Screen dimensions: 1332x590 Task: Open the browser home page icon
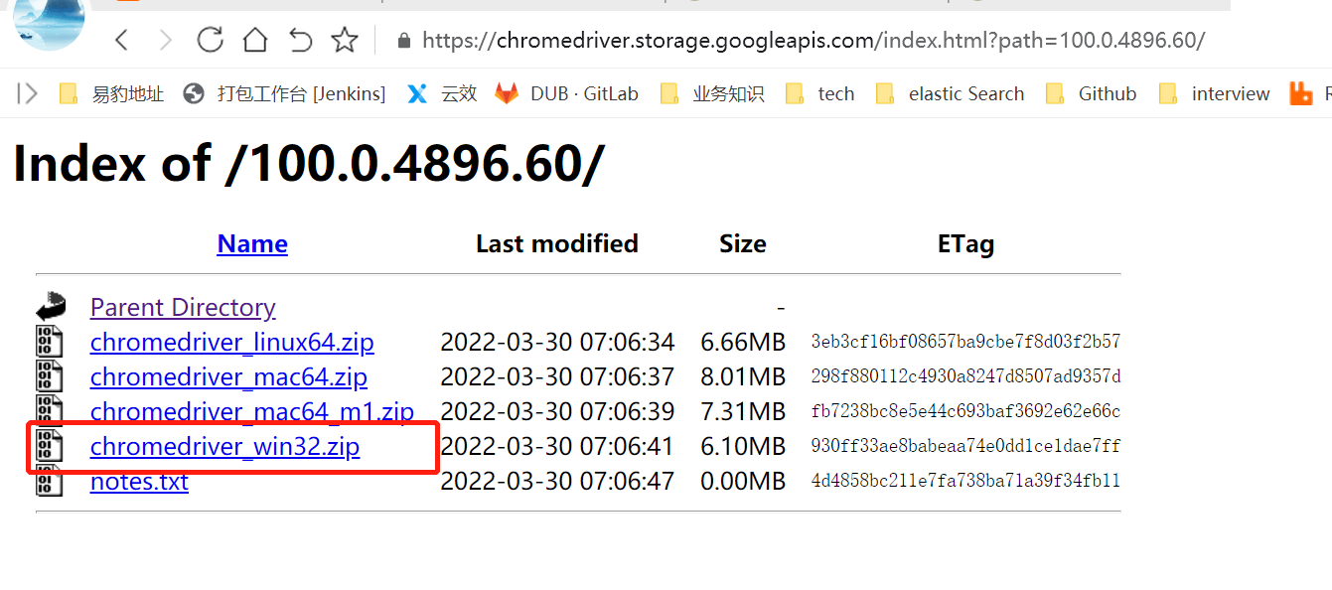255,40
